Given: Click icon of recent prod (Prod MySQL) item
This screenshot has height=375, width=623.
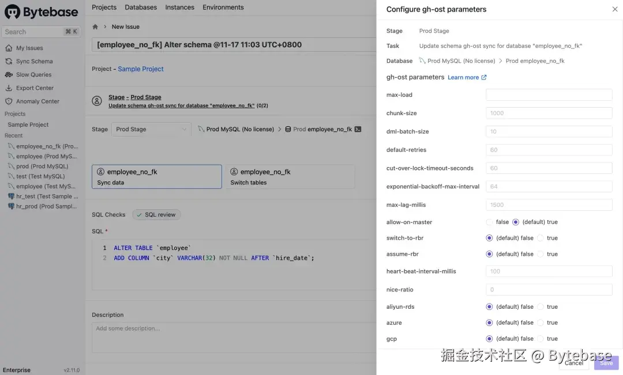Looking at the screenshot, I should point(11,166).
